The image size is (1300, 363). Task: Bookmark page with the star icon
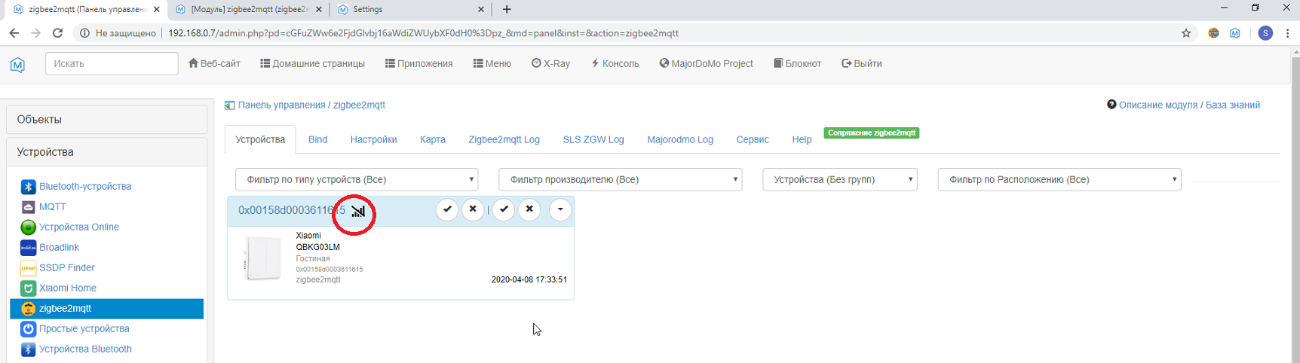[1186, 33]
